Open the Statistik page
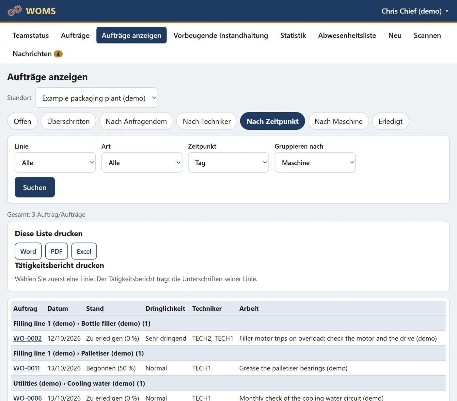 point(293,35)
